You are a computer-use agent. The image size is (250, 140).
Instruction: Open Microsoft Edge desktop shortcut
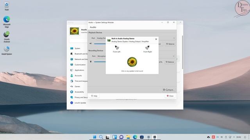pyautogui.click(x=7, y=22)
